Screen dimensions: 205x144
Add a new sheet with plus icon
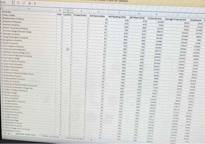91,140
